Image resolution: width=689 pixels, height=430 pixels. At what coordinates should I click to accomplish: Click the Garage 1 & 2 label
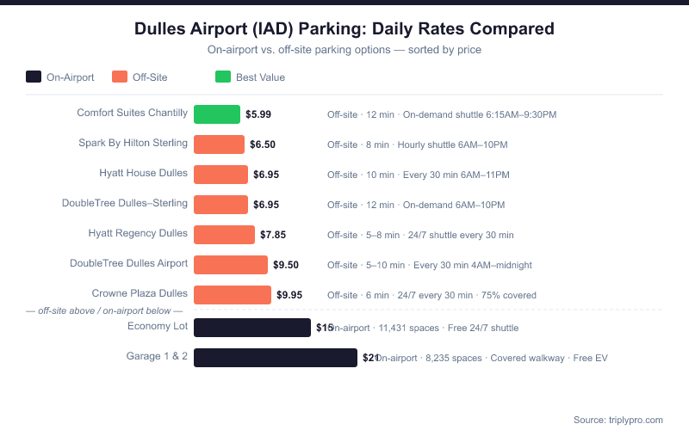pyautogui.click(x=157, y=356)
